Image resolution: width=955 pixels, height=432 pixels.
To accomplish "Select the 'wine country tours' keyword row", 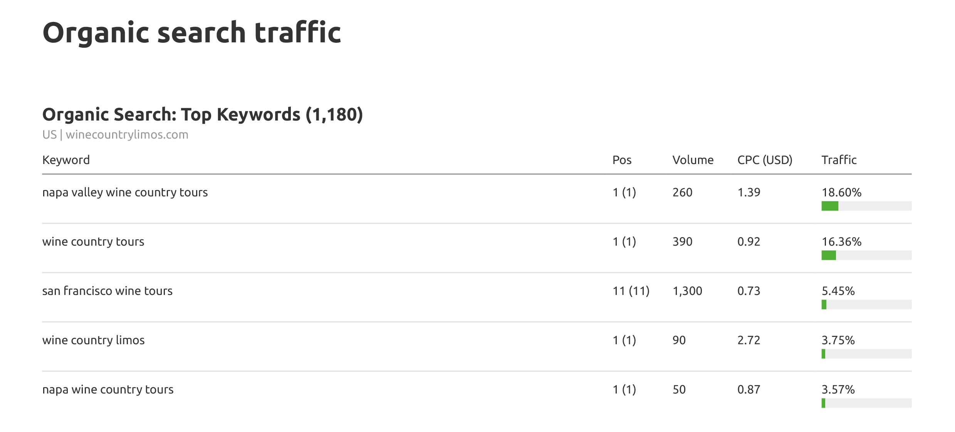I will [93, 241].
